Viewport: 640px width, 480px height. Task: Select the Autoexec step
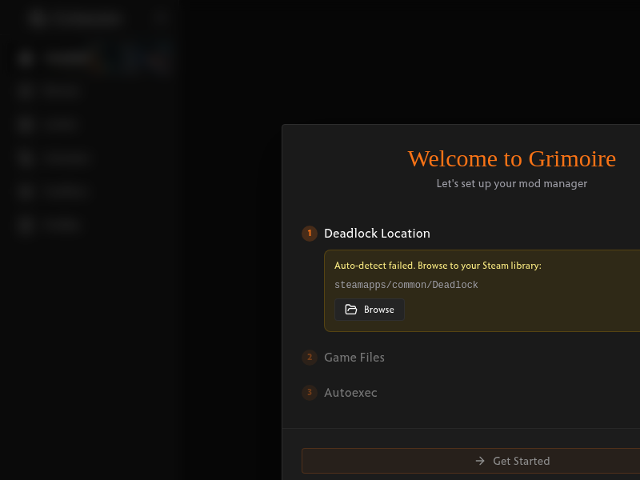[x=350, y=393]
